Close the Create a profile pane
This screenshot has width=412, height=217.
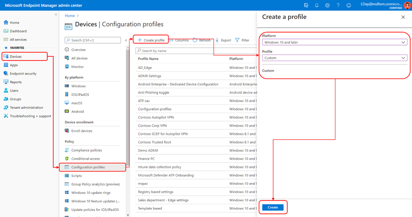coord(403,17)
